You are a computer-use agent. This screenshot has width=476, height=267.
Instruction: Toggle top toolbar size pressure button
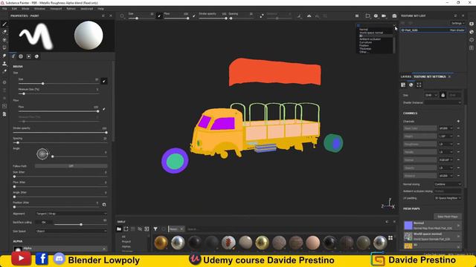[x=158, y=16]
